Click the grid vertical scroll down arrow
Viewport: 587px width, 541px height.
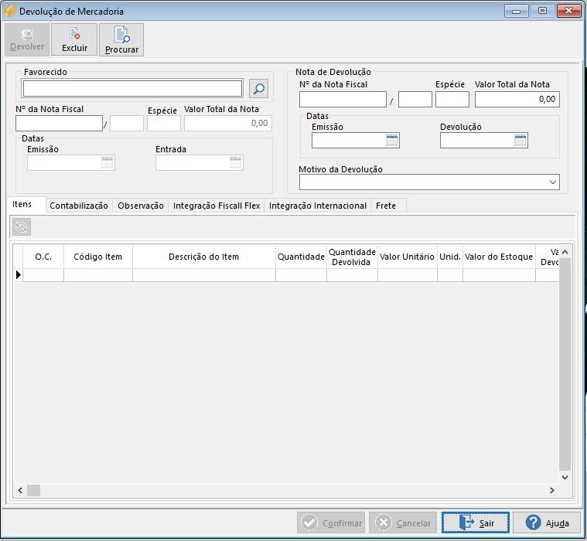click(565, 478)
